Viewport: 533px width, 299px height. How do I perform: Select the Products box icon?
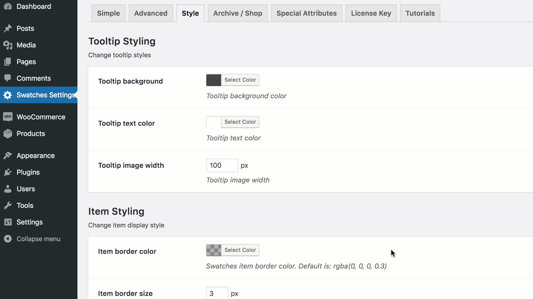pos(8,133)
